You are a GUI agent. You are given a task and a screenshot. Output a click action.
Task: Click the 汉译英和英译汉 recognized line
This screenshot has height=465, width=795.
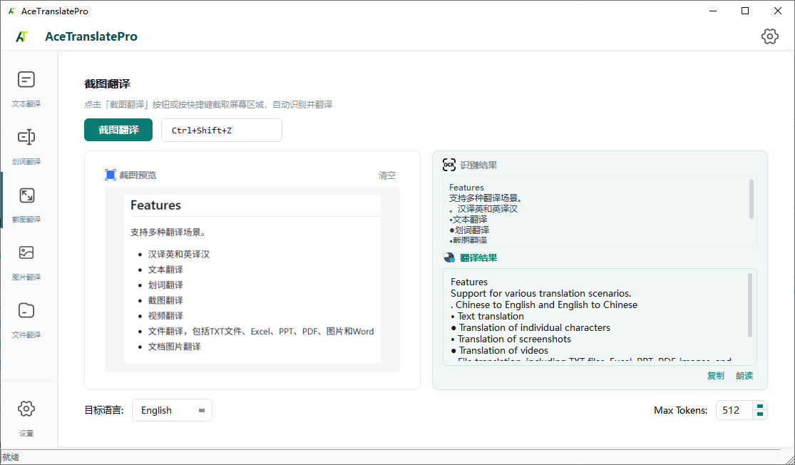(x=487, y=209)
